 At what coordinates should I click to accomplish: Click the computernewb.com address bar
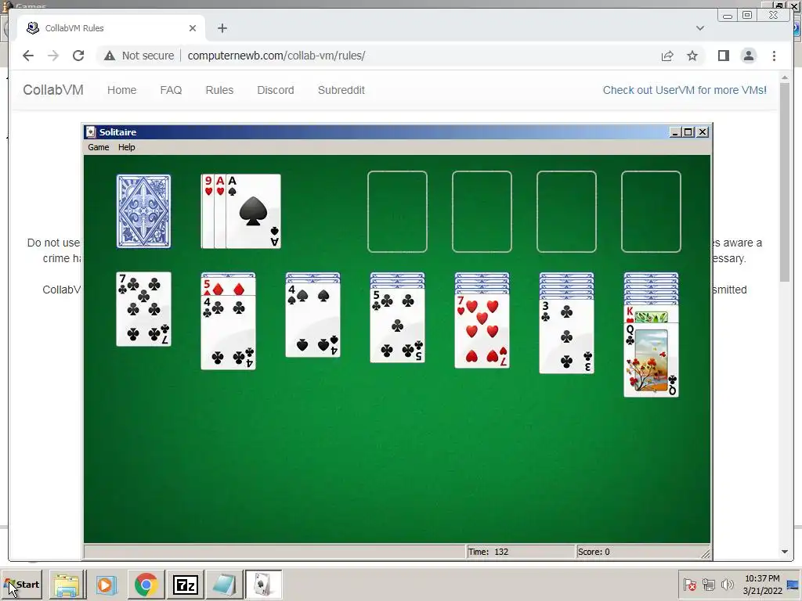point(276,56)
